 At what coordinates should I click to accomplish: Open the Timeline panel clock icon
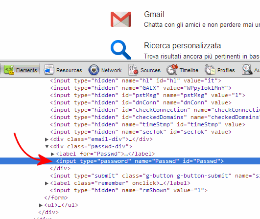point(172,70)
